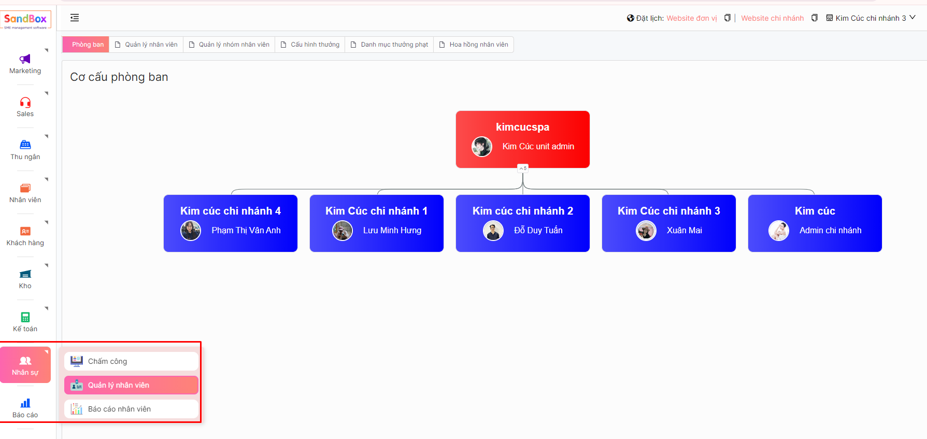The width and height of the screenshot is (927, 439).
Task: Open the Marketing megaphone icon
Action: (x=25, y=59)
